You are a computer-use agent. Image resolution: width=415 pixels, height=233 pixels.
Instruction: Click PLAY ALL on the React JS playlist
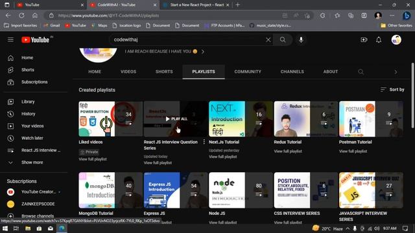pos(176,119)
